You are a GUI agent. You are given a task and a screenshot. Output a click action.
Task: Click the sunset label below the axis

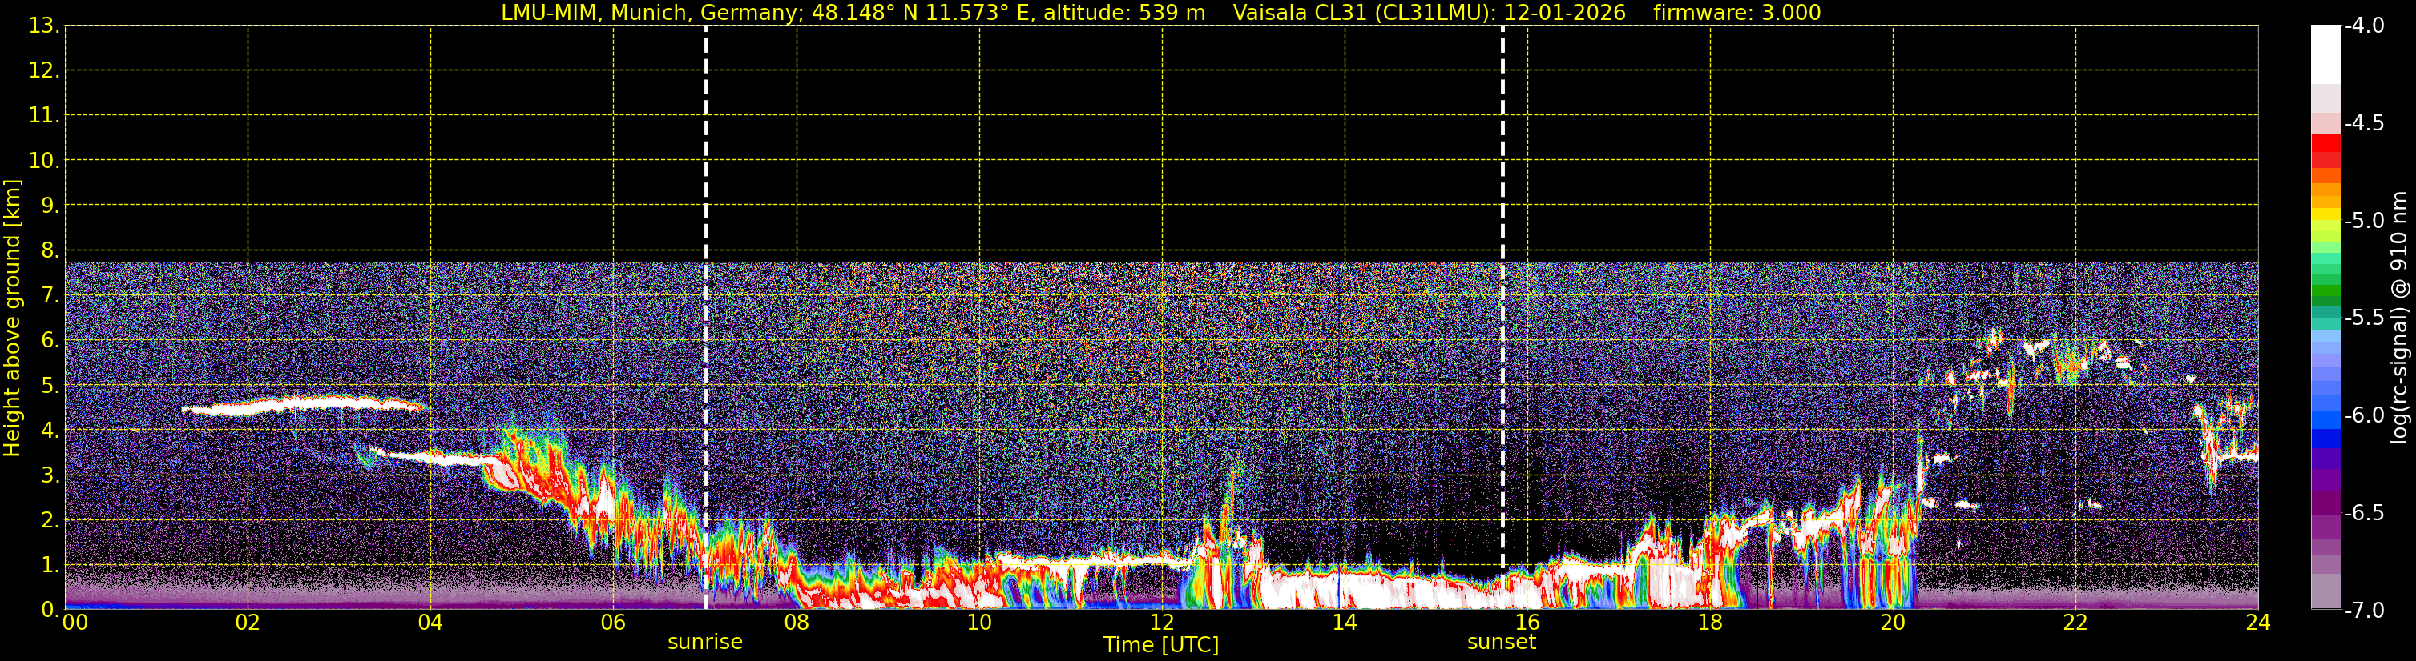point(1502,643)
